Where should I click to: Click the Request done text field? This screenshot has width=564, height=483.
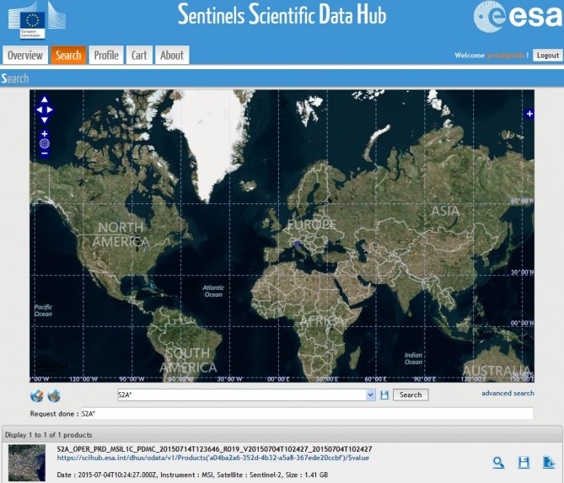pyautogui.click(x=307, y=414)
